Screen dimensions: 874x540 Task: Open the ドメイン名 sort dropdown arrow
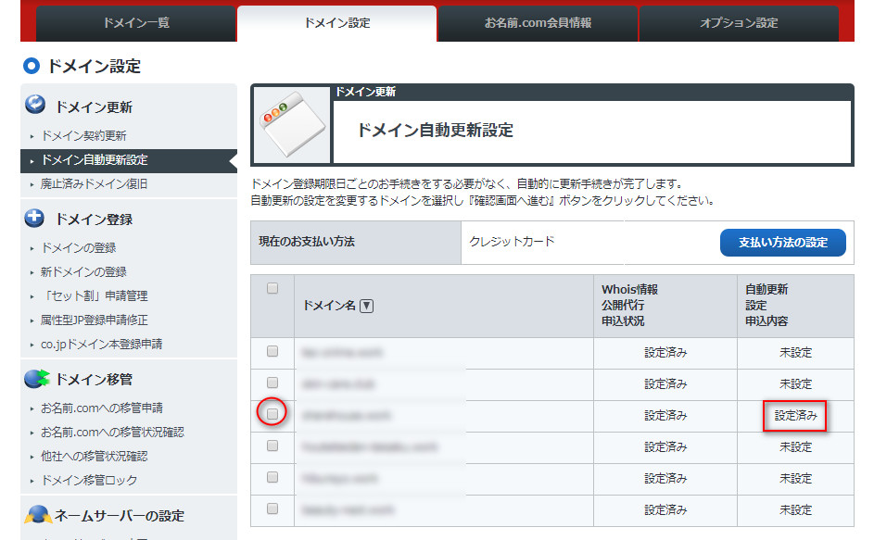[x=366, y=307]
